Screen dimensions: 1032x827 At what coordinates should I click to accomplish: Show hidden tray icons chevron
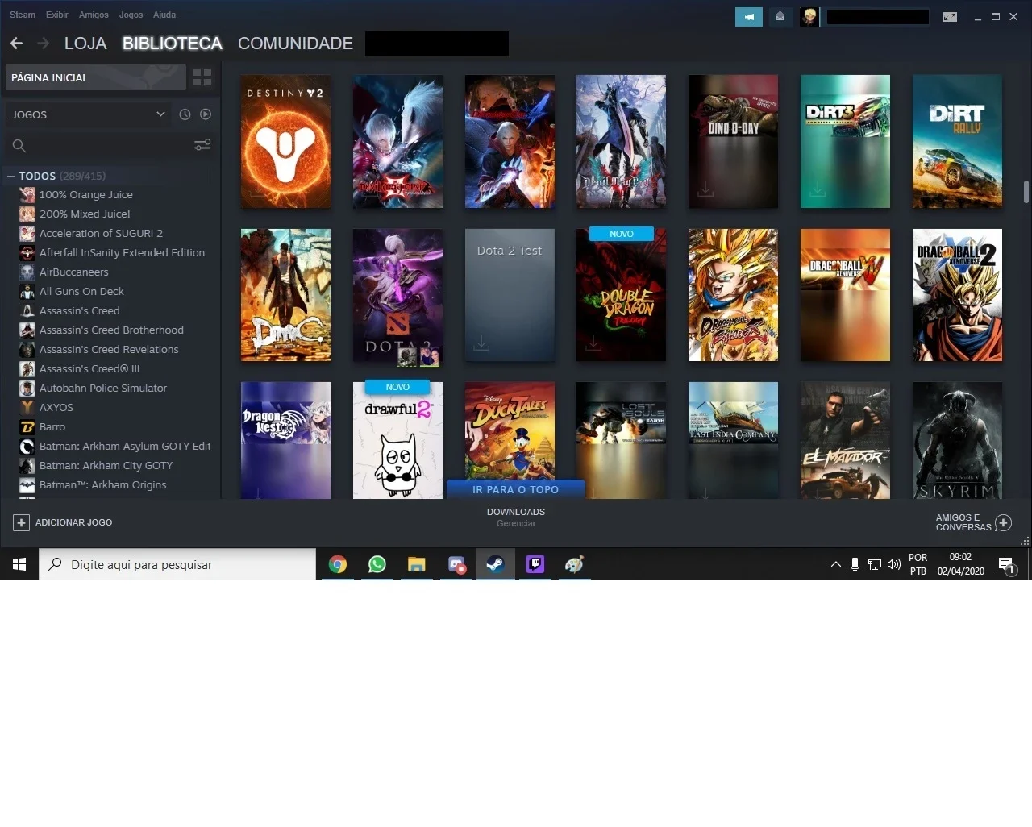(x=836, y=564)
